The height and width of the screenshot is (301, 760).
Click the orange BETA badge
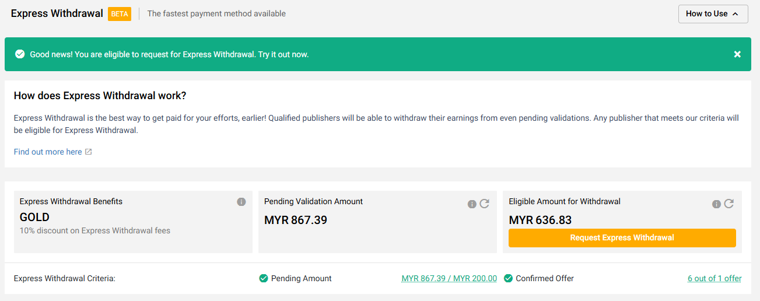point(120,14)
